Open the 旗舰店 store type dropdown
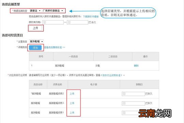This screenshot has width=184, height=123. click(x=35, y=11)
